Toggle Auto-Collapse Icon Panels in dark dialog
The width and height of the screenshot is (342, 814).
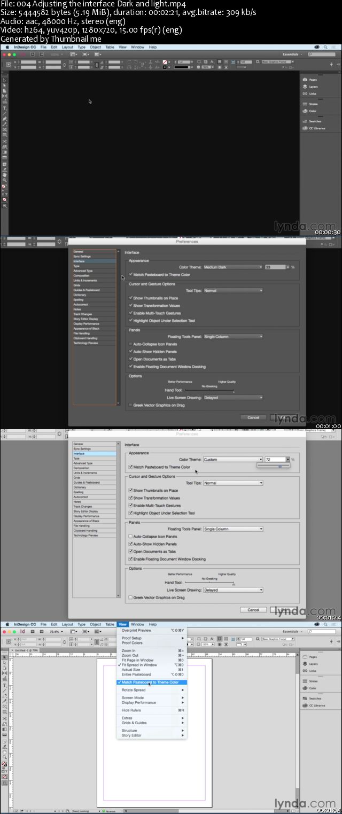coord(131,344)
